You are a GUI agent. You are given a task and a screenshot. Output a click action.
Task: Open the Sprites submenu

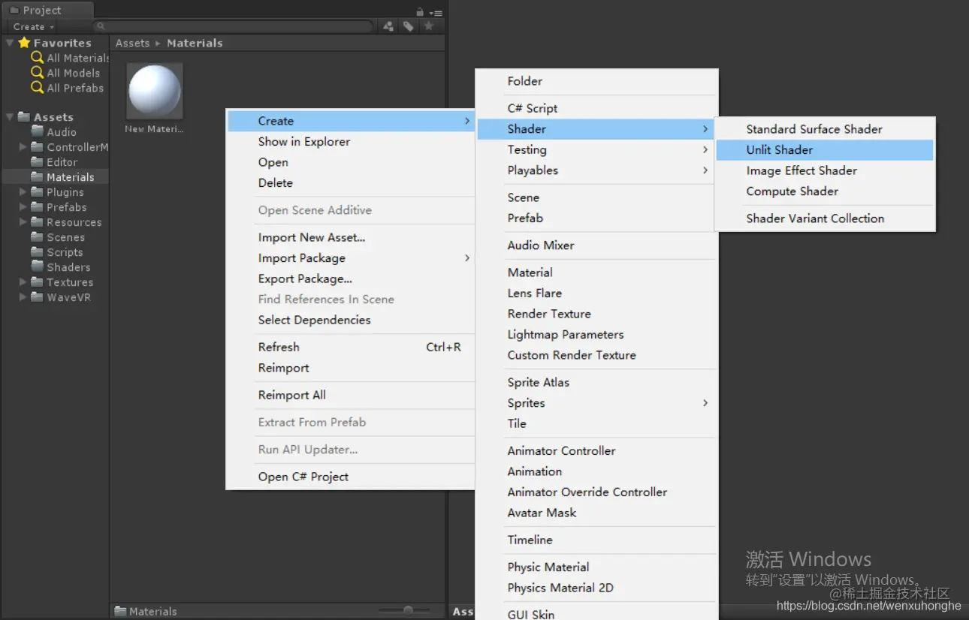[597, 403]
